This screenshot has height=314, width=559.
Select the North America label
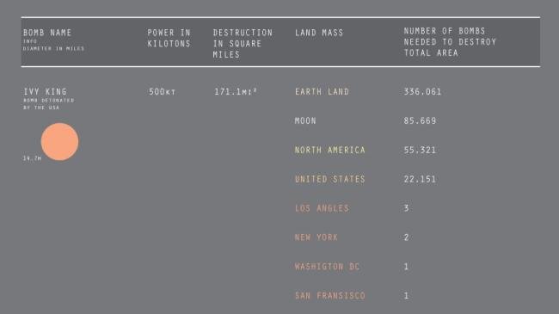click(330, 151)
